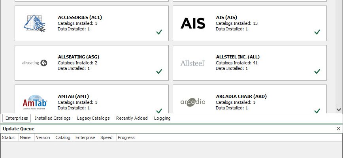Select the ARCADIA CHAIR (ARD) title text
This screenshot has width=343, height=158.
pyautogui.click(x=241, y=96)
